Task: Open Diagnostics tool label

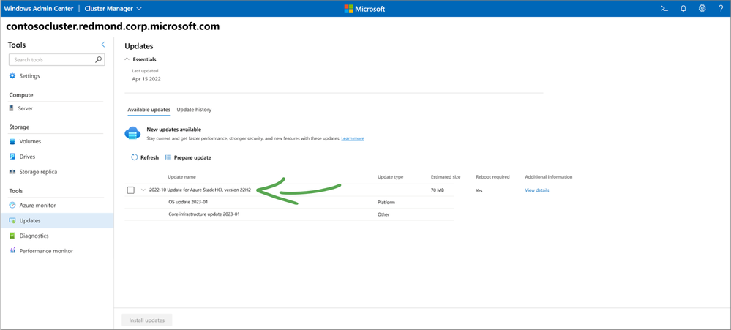Action: click(34, 236)
